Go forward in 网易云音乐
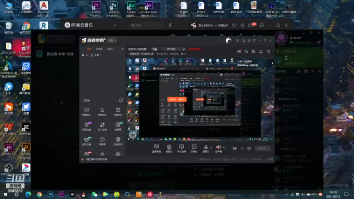This screenshot has width=354, height=199. [123, 25]
